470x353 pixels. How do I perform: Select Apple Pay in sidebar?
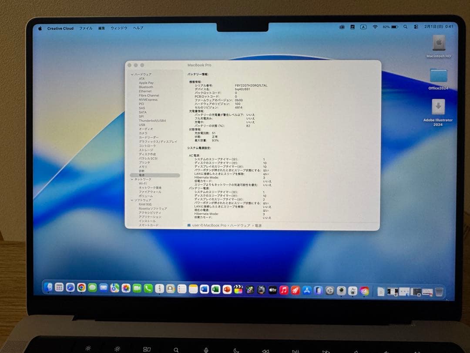(x=146, y=83)
